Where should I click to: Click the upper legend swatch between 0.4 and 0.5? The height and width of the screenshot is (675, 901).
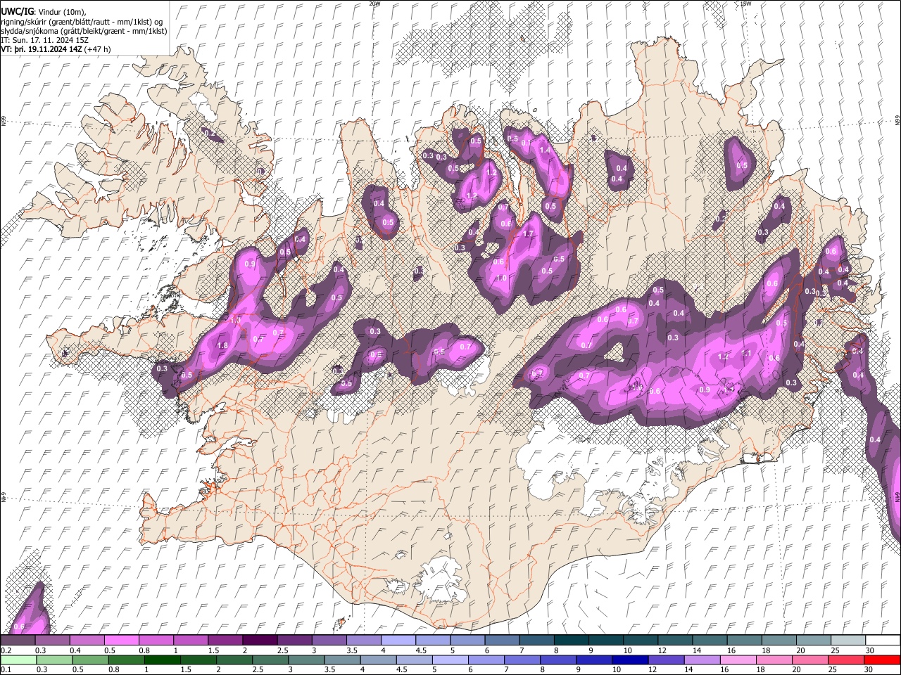[x=87, y=640]
